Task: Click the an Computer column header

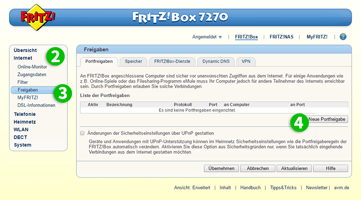Action: click(237, 104)
